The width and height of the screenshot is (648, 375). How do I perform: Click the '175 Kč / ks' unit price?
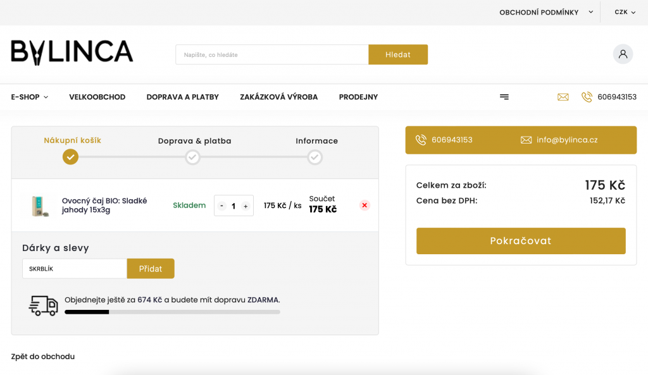click(283, 206)
